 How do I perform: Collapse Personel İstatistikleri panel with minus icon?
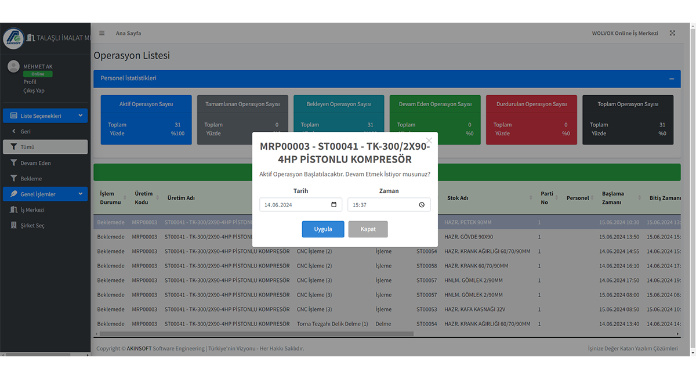(x=672, y=79)
